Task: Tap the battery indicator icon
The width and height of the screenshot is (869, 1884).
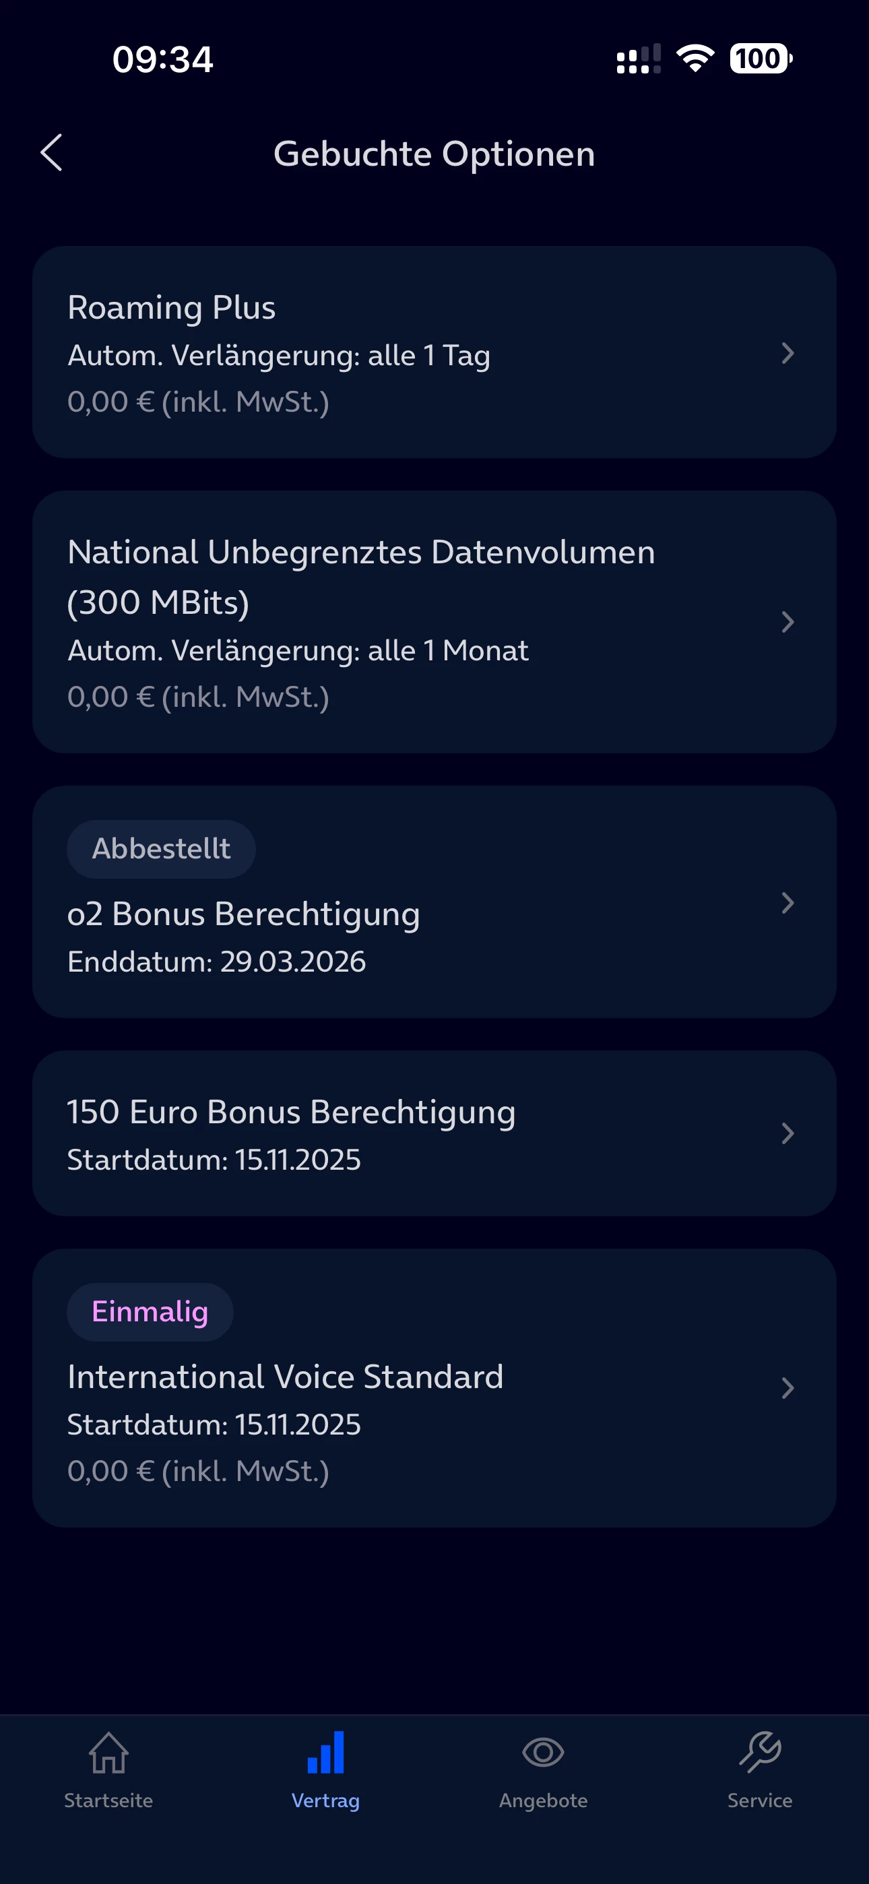Action: point(761,59)
